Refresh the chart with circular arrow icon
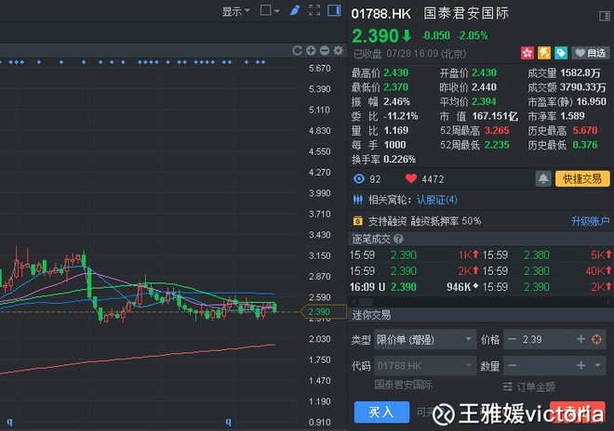The height and width of the screenshot is (431, 614). (297, 50)
